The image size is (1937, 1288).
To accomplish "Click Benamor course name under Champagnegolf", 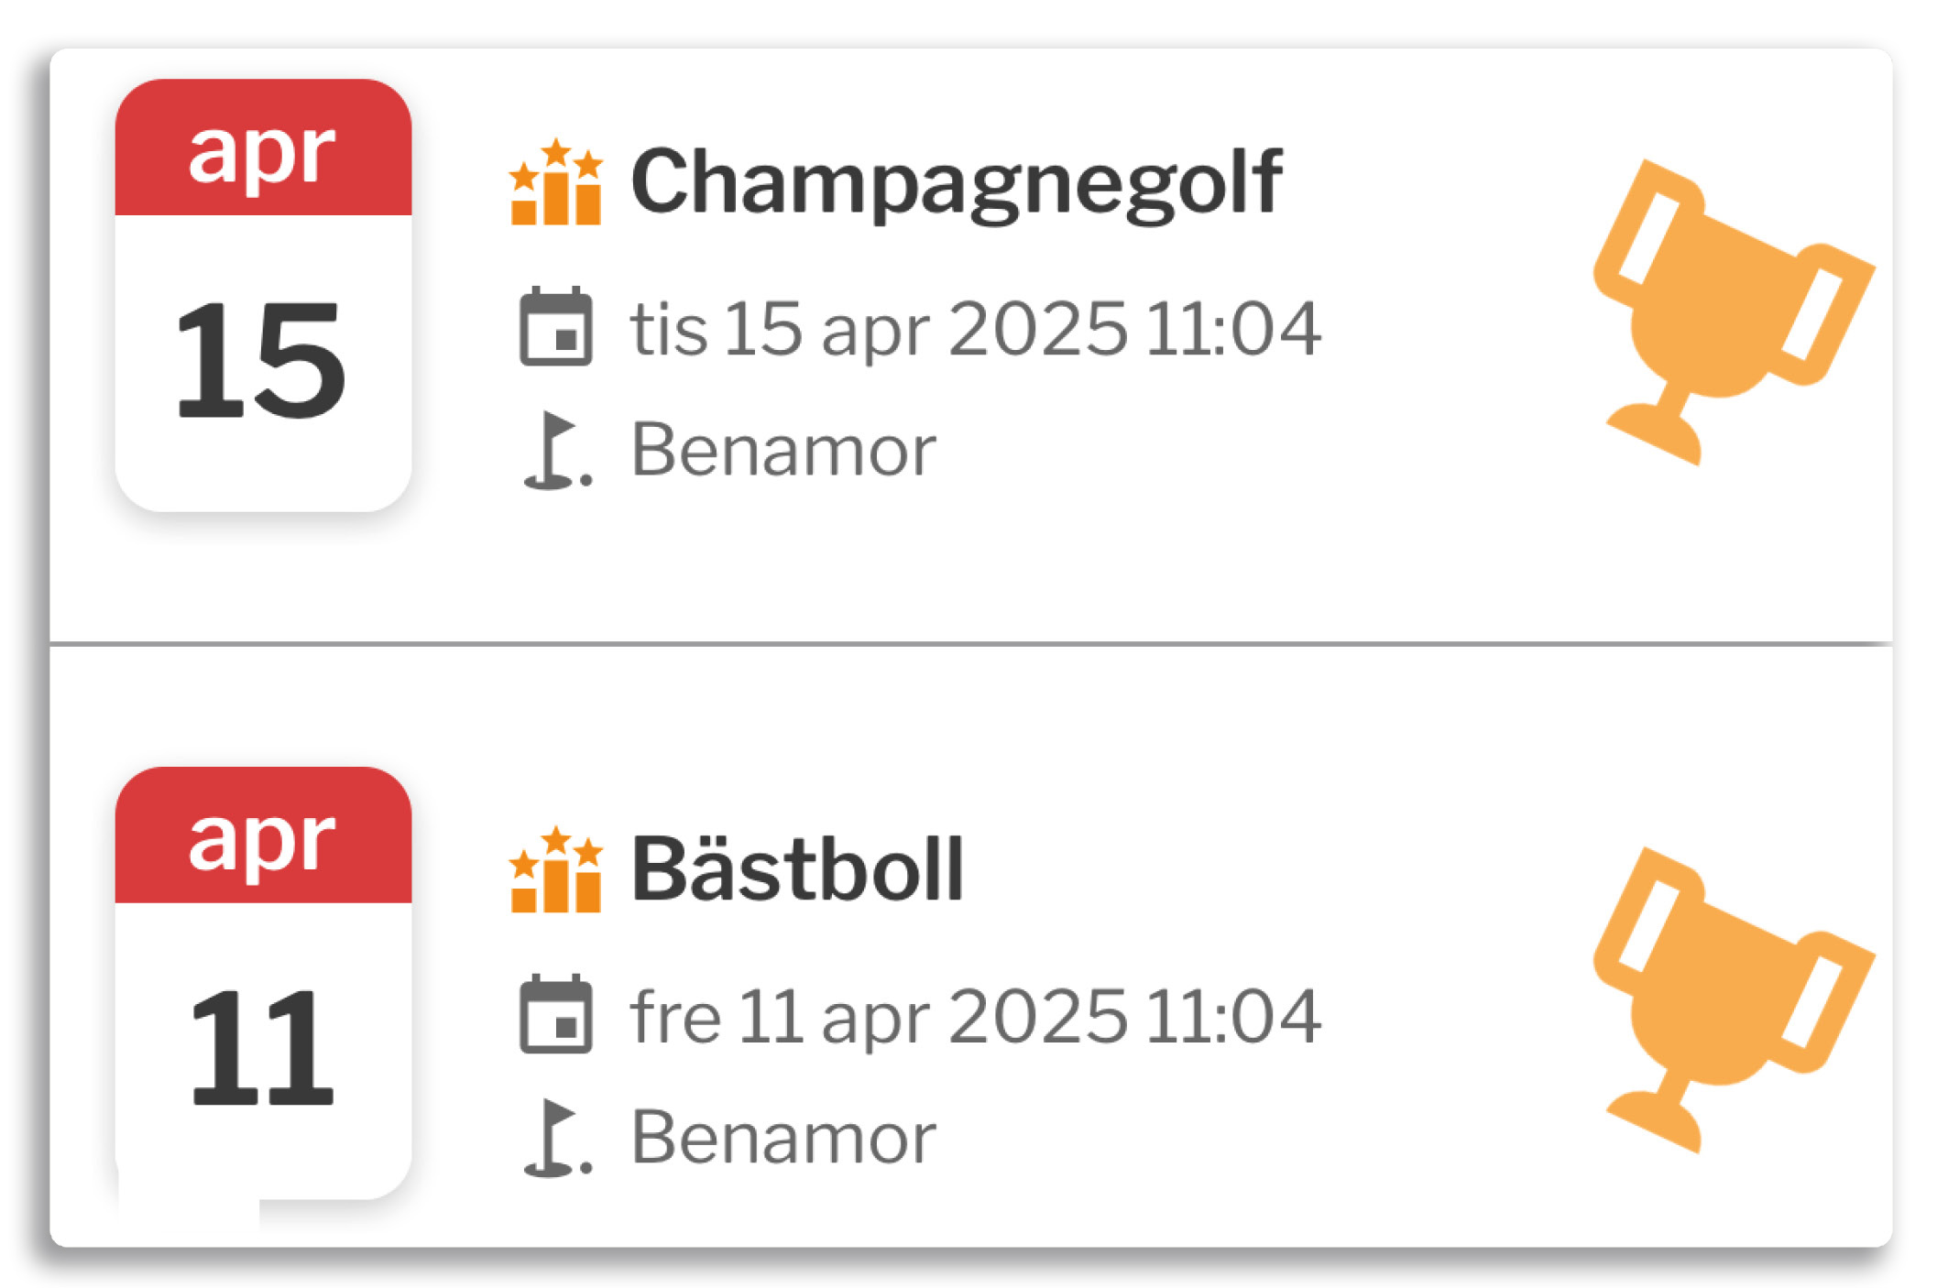I will click(x=783, y=450).
